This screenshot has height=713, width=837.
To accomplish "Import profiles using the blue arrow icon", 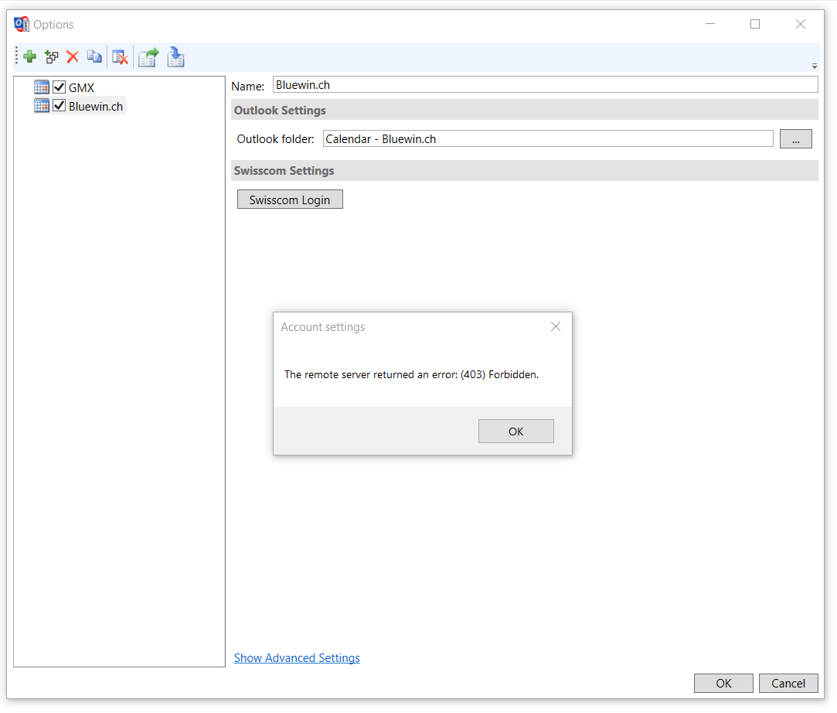I will click(x=175, y=56).
